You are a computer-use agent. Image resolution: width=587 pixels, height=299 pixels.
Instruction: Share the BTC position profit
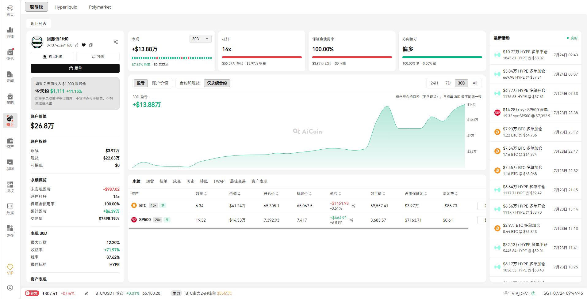(354, 206)
